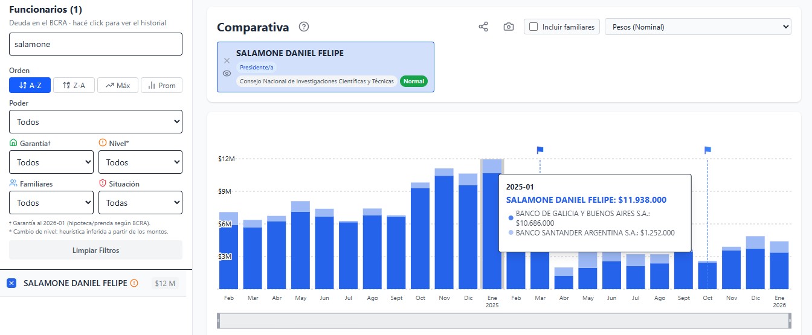Click the orange warning icon next to Salamone

click(x=134, y=283)
